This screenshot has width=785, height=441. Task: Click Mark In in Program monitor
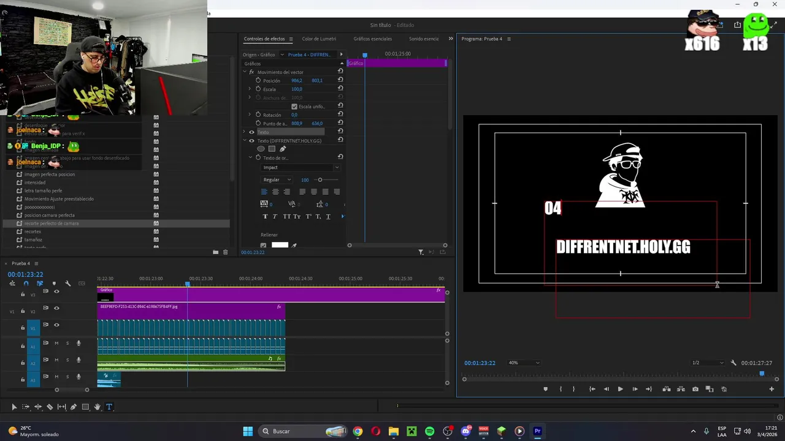point(560,389)
